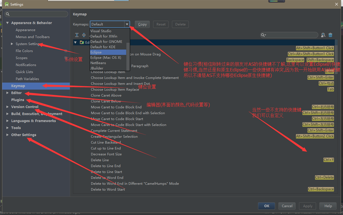This screenshot has height=215, width=343.
Task: Collapse the Appearance & Behavior section
Action: 8,23
